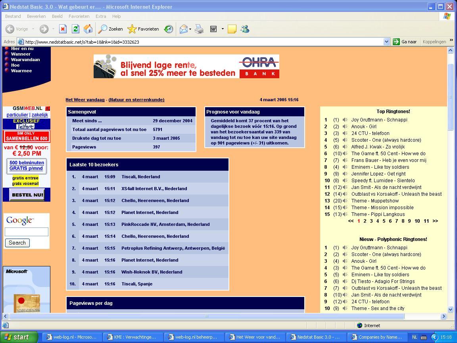
Task: Open Waarvandaan in the sidebar navigation
Action: pos(25,60)
